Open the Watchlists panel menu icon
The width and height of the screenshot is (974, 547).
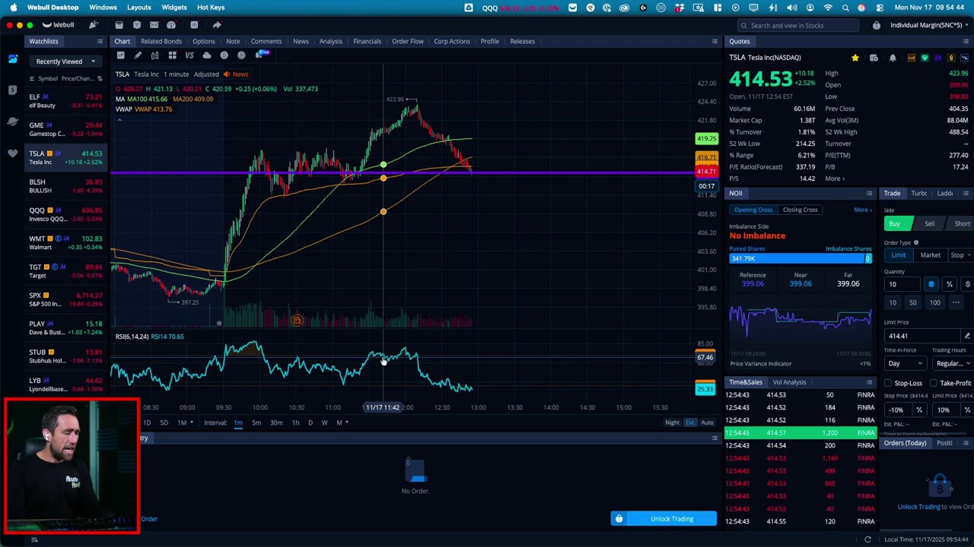point(100,41)
